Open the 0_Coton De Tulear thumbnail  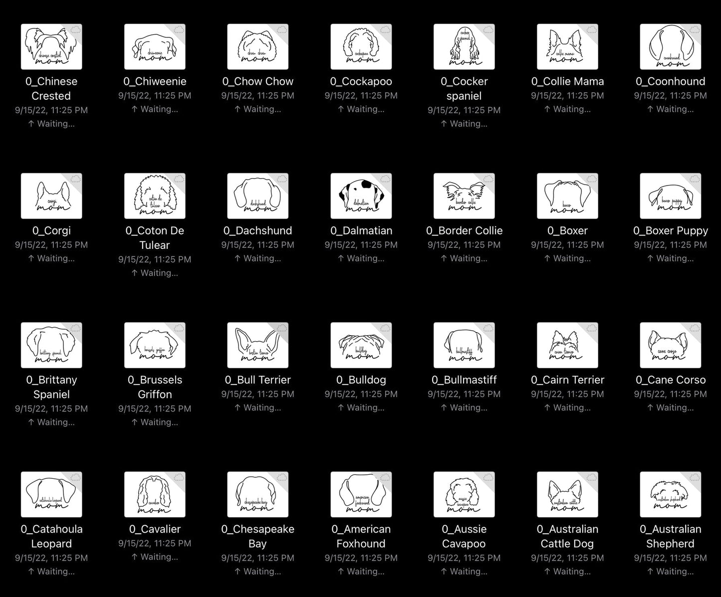(155, 196)
